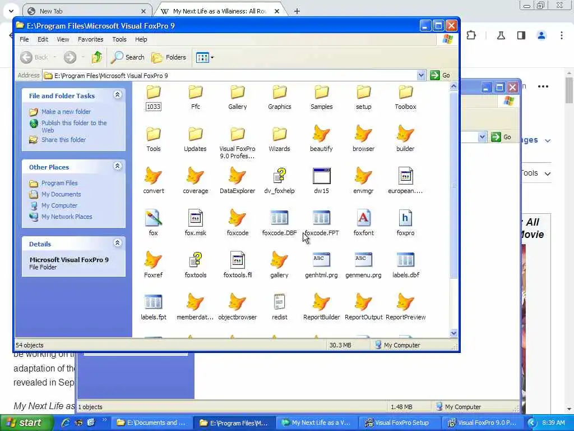Click the Up folder toolbar icon
Image resolution: width=574 pixels, height=431 pixels.
coord(97,57)
